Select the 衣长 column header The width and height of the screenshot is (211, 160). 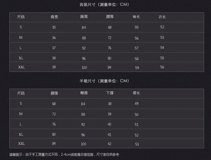click(162, 17)
